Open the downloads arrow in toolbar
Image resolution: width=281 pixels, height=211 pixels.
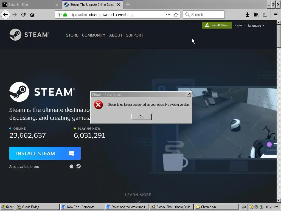[248, 15]
